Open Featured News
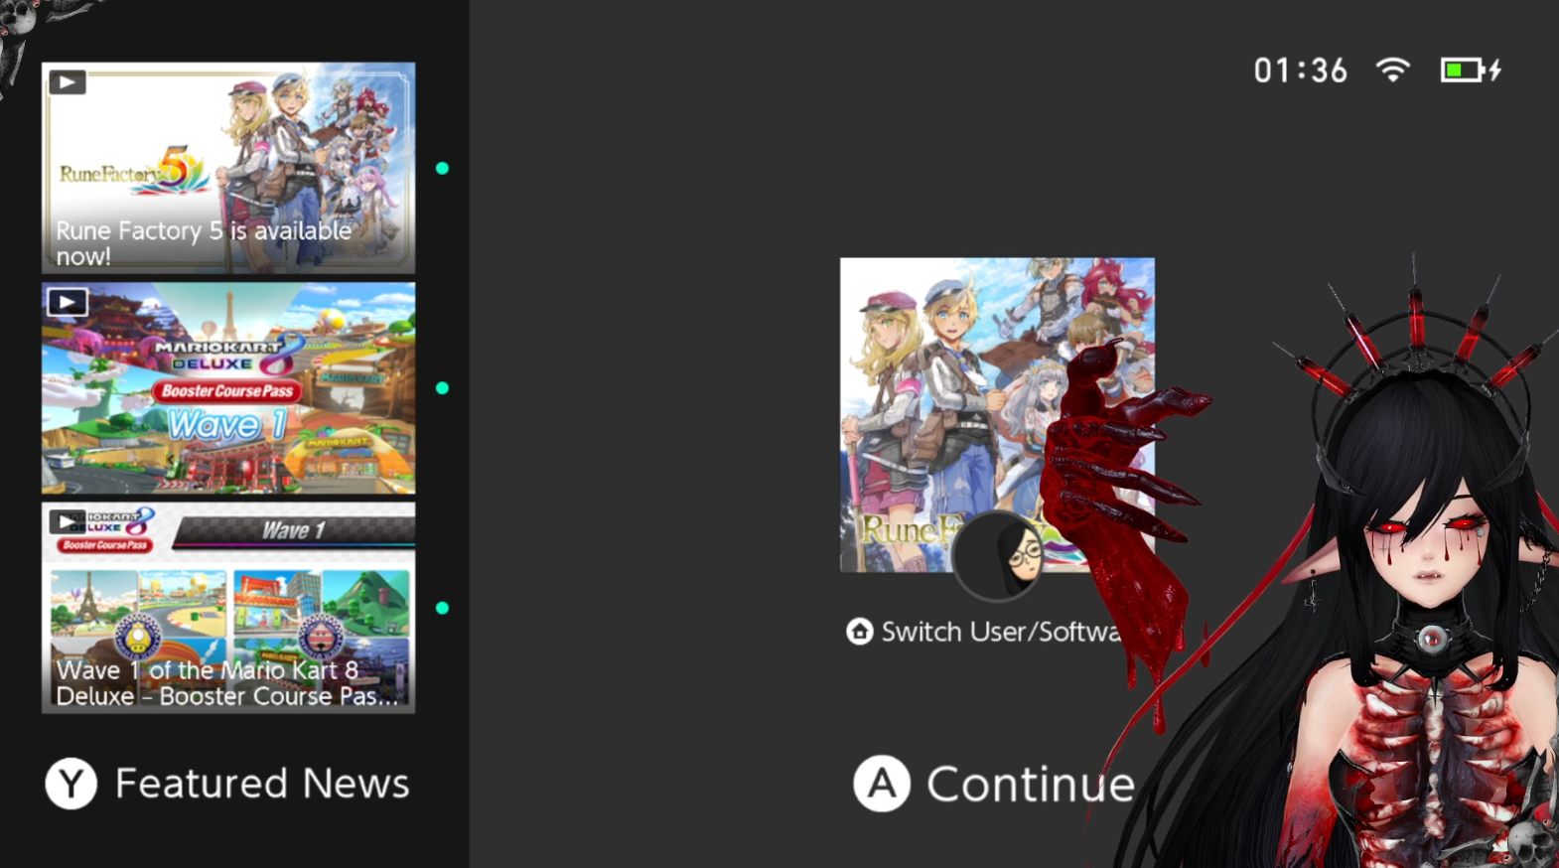Viewport: 1559px width, 868px height. 262,784
